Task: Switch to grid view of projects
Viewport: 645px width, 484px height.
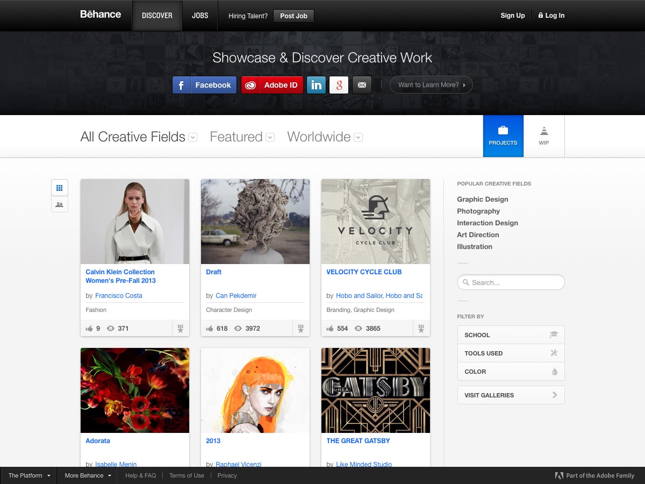Action: [60, 188]
